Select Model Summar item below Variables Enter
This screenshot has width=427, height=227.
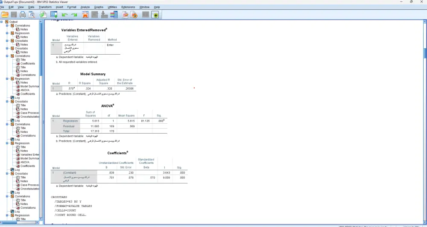pos(30,158)
